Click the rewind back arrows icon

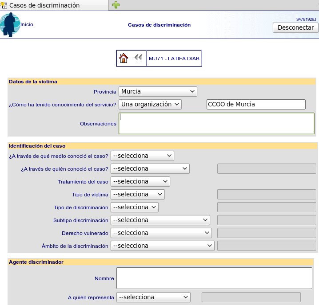coord(138,58)
